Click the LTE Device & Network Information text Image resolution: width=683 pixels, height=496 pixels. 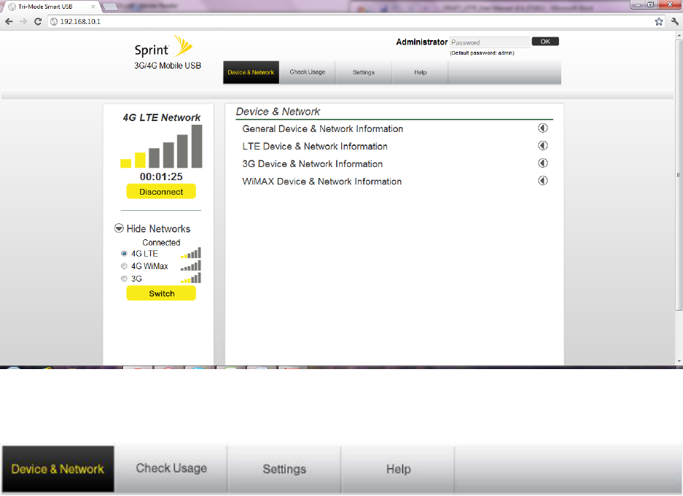click(x=315, y=146)
